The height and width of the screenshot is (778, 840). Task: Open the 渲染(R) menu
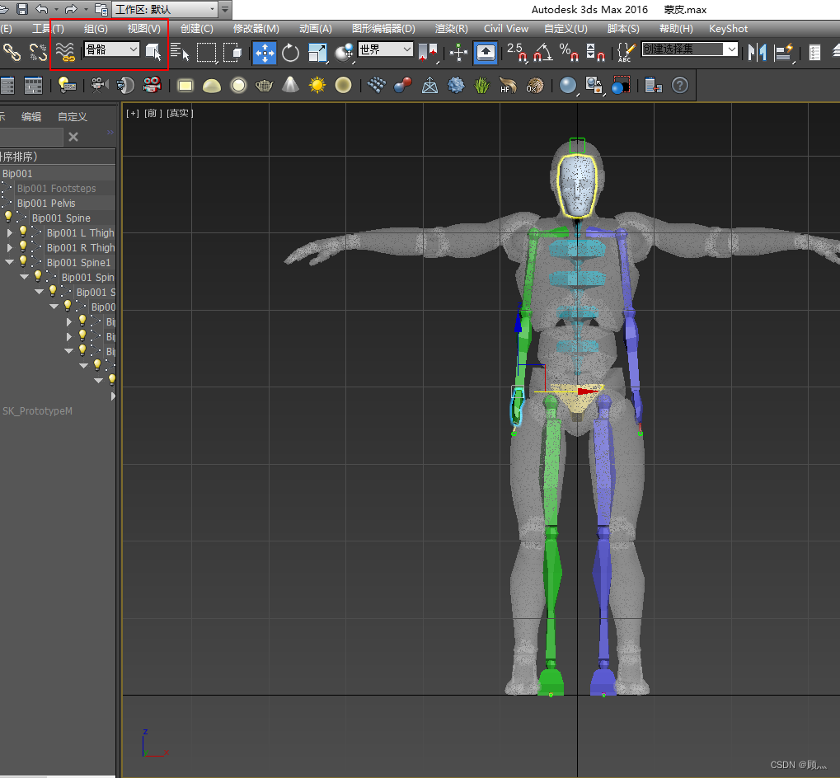(451, 29)
